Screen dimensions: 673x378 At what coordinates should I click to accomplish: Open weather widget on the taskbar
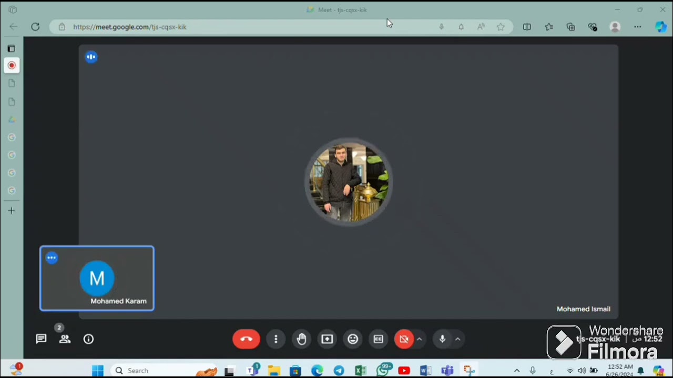(x=16, y=370)
